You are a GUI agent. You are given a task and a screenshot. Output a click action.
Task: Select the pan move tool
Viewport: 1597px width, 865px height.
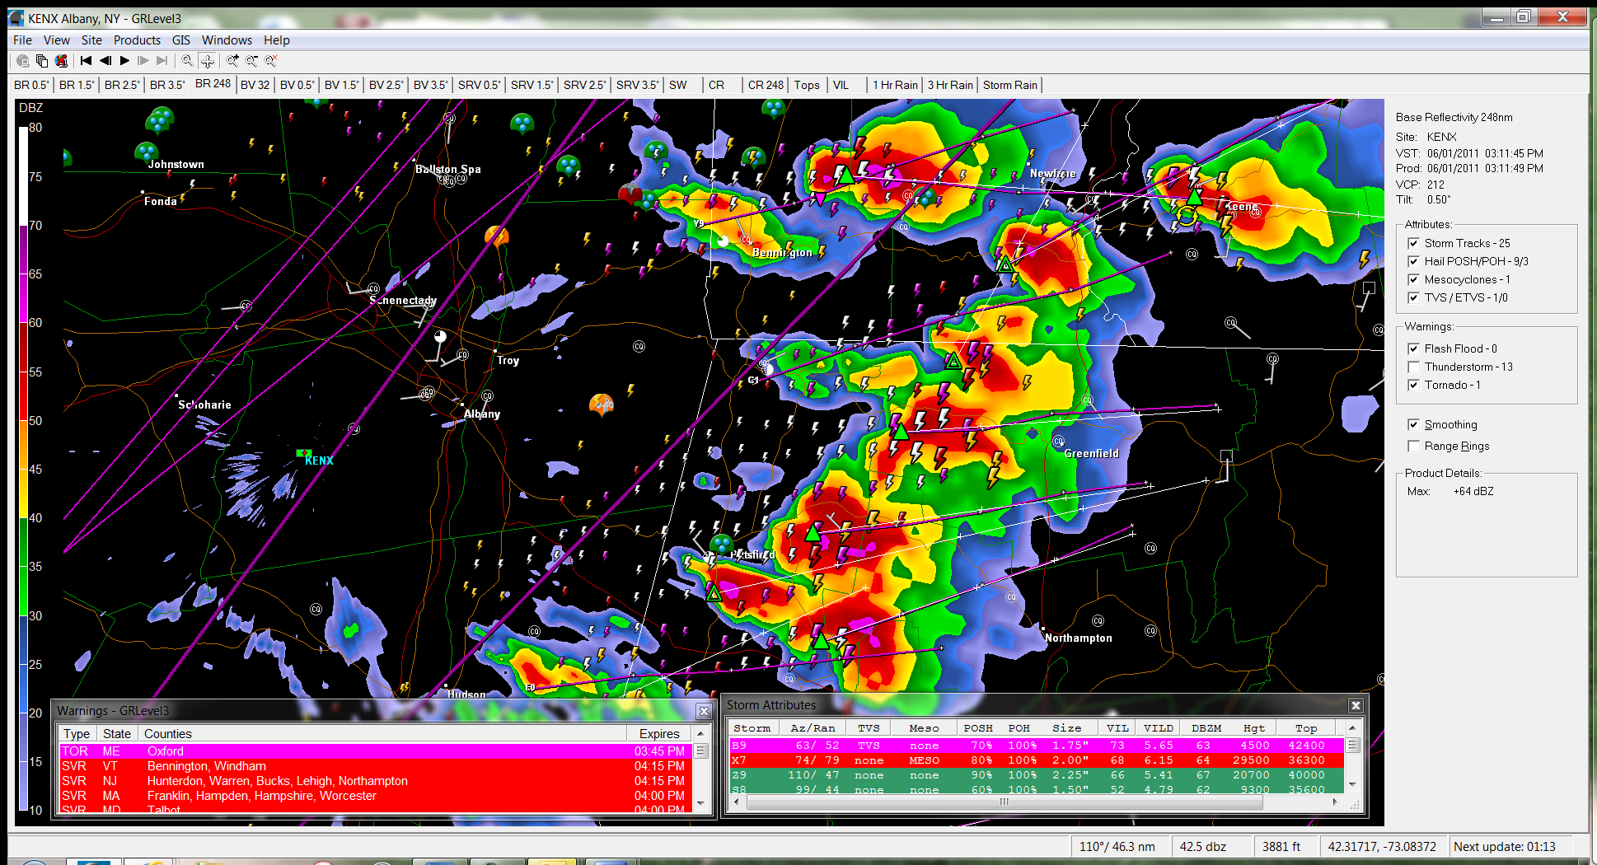point(208,61)
